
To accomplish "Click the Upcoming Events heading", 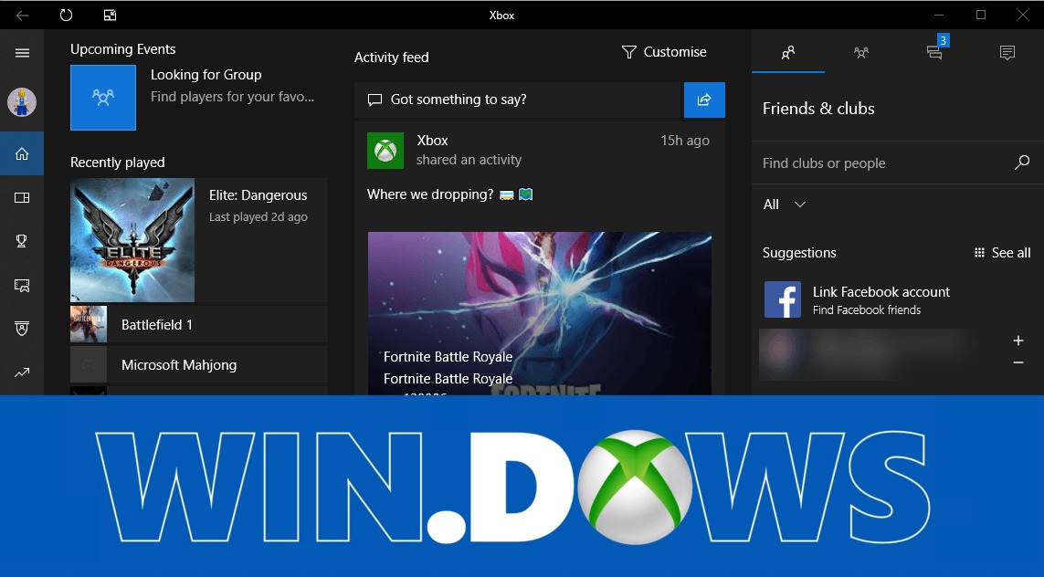I will pyautogui.click(x=123, y=49).
